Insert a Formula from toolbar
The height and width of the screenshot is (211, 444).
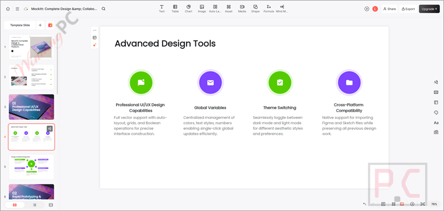coord(269,8)
